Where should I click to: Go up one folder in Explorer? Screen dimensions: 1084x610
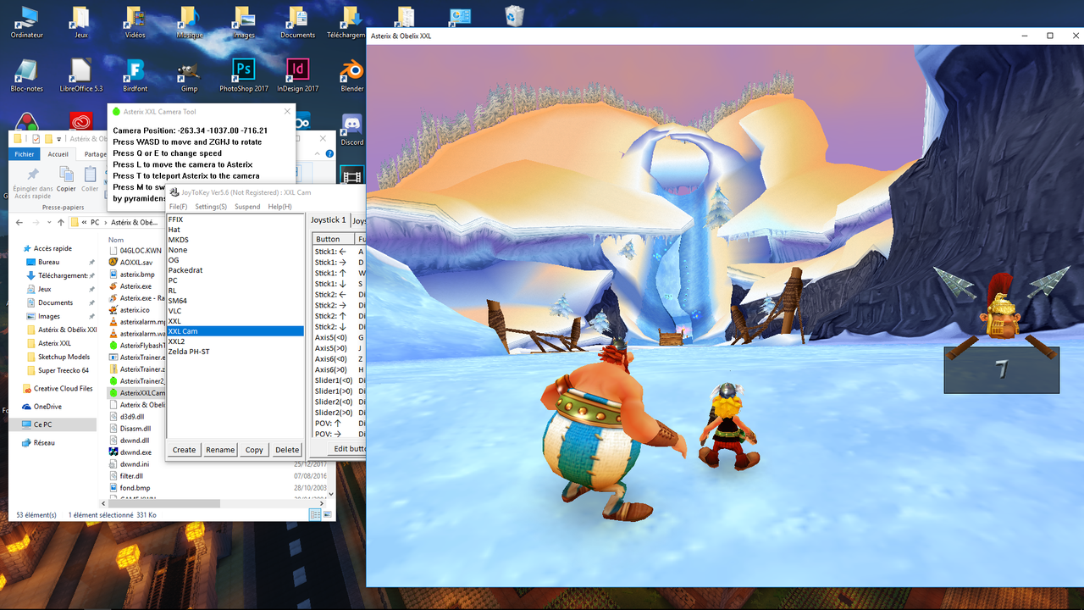coord(60,222)
